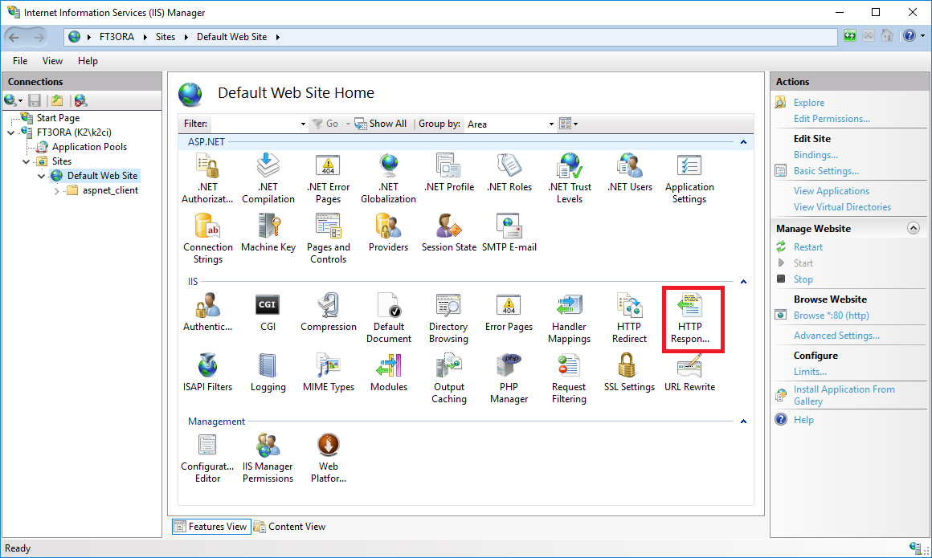Open Advanced Settings... link

[x=836, y=336]
